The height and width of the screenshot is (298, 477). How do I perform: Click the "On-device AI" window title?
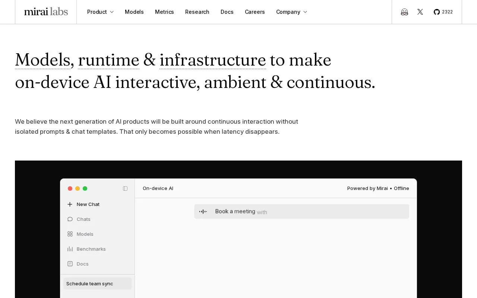point(158,188)
